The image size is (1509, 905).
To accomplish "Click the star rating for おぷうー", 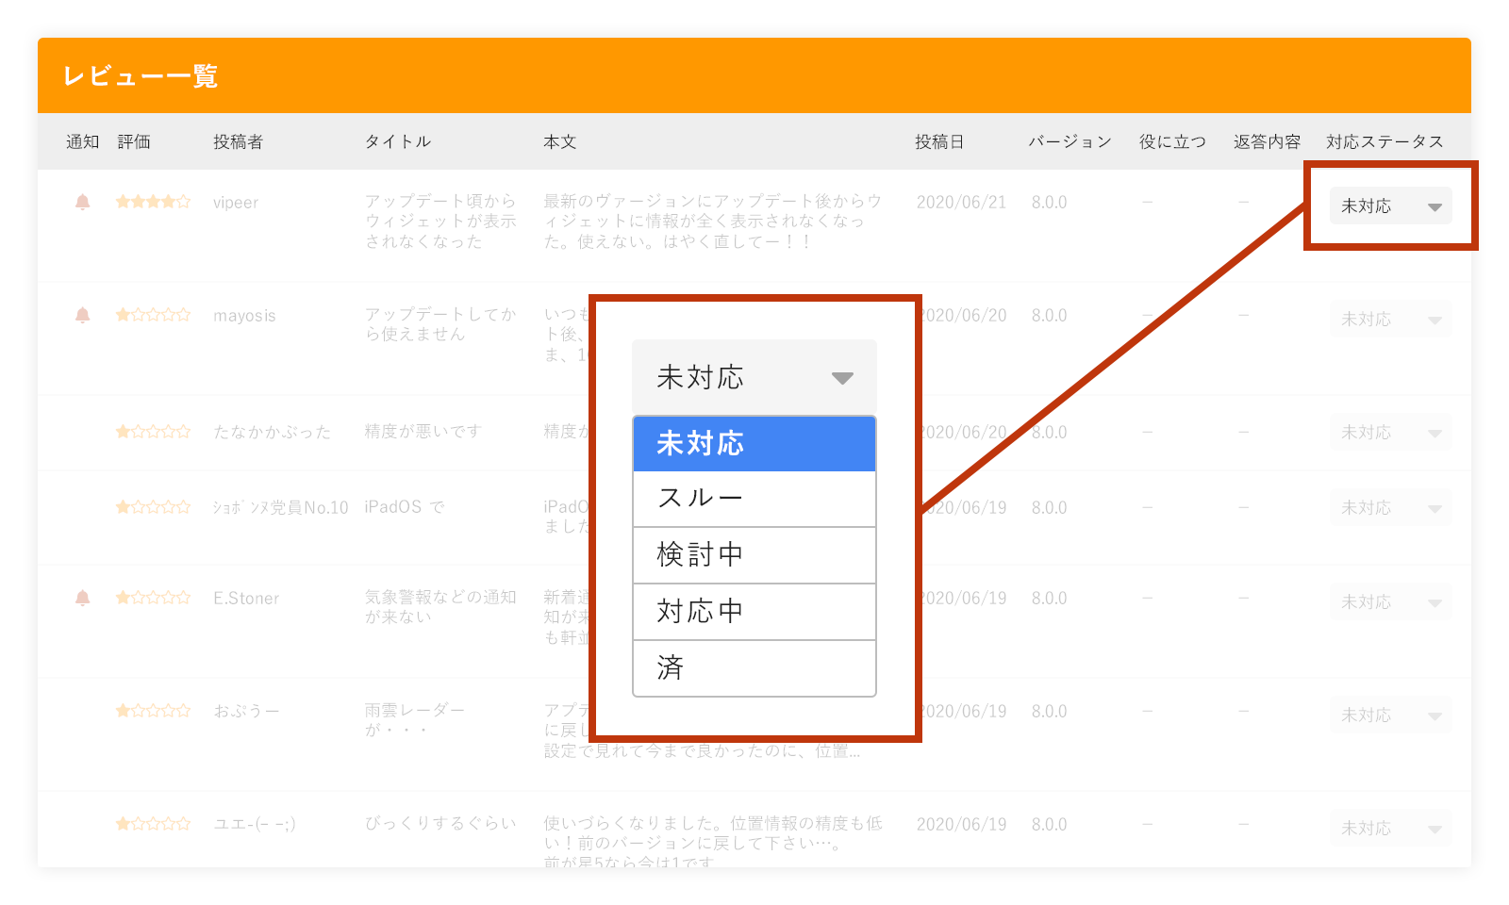I will 153,711.
